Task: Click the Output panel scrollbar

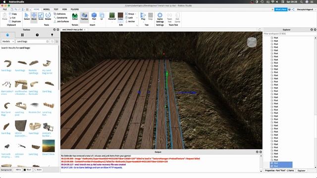Action: (261, 163)
